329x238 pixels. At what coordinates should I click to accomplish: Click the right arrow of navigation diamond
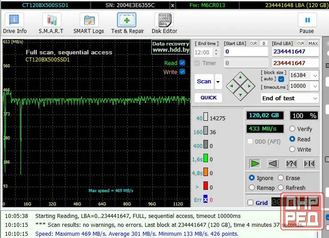pyautogui.click(x=249, y=86)
